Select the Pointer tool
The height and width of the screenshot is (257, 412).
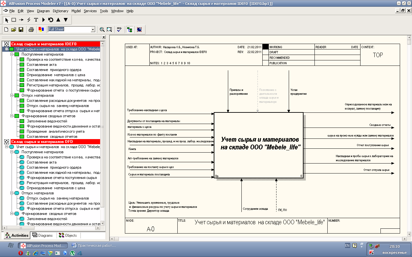click(7, 20)
